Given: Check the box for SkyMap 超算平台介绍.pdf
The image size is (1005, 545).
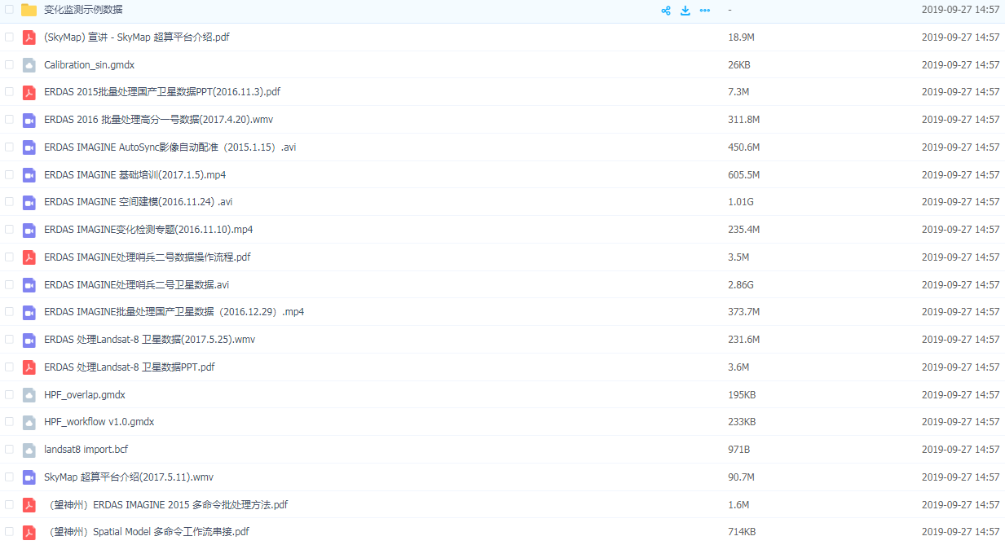Looking at the screenshot, I should pos(9,37).
